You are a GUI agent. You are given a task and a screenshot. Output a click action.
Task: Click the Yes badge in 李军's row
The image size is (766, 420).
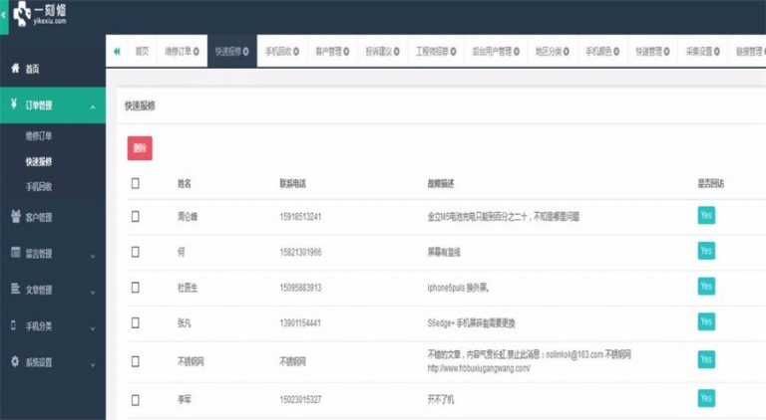pyautogui.click(x=706, y=398)
